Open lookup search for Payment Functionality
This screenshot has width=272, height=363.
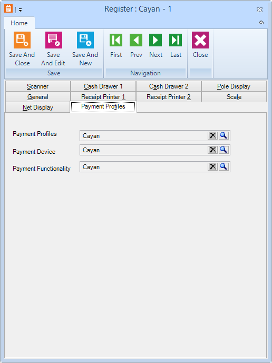[x=224, y=166]
